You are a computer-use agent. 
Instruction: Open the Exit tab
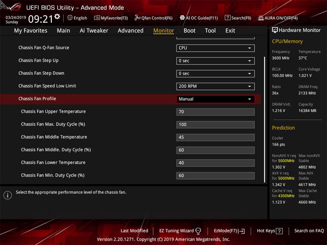[230, 31]
